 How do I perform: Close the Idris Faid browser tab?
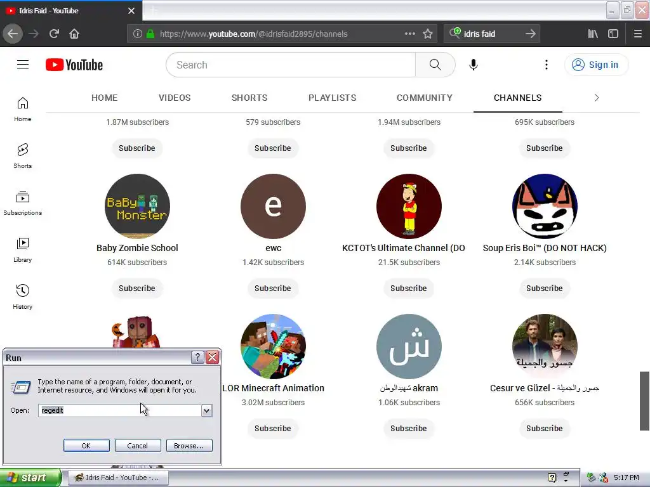(x=131, y=11)
